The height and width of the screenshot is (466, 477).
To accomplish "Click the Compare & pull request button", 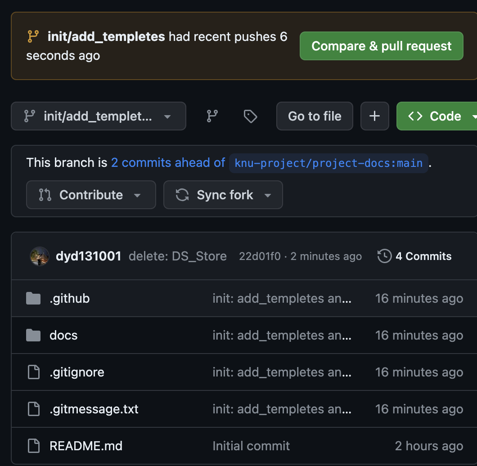I will click(x=381, y=46).
